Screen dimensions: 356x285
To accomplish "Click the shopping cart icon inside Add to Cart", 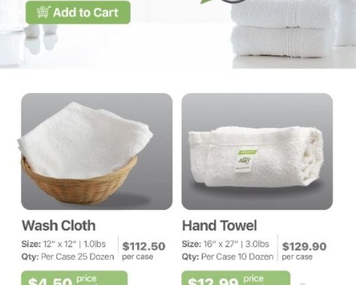I will click(43, 12).
